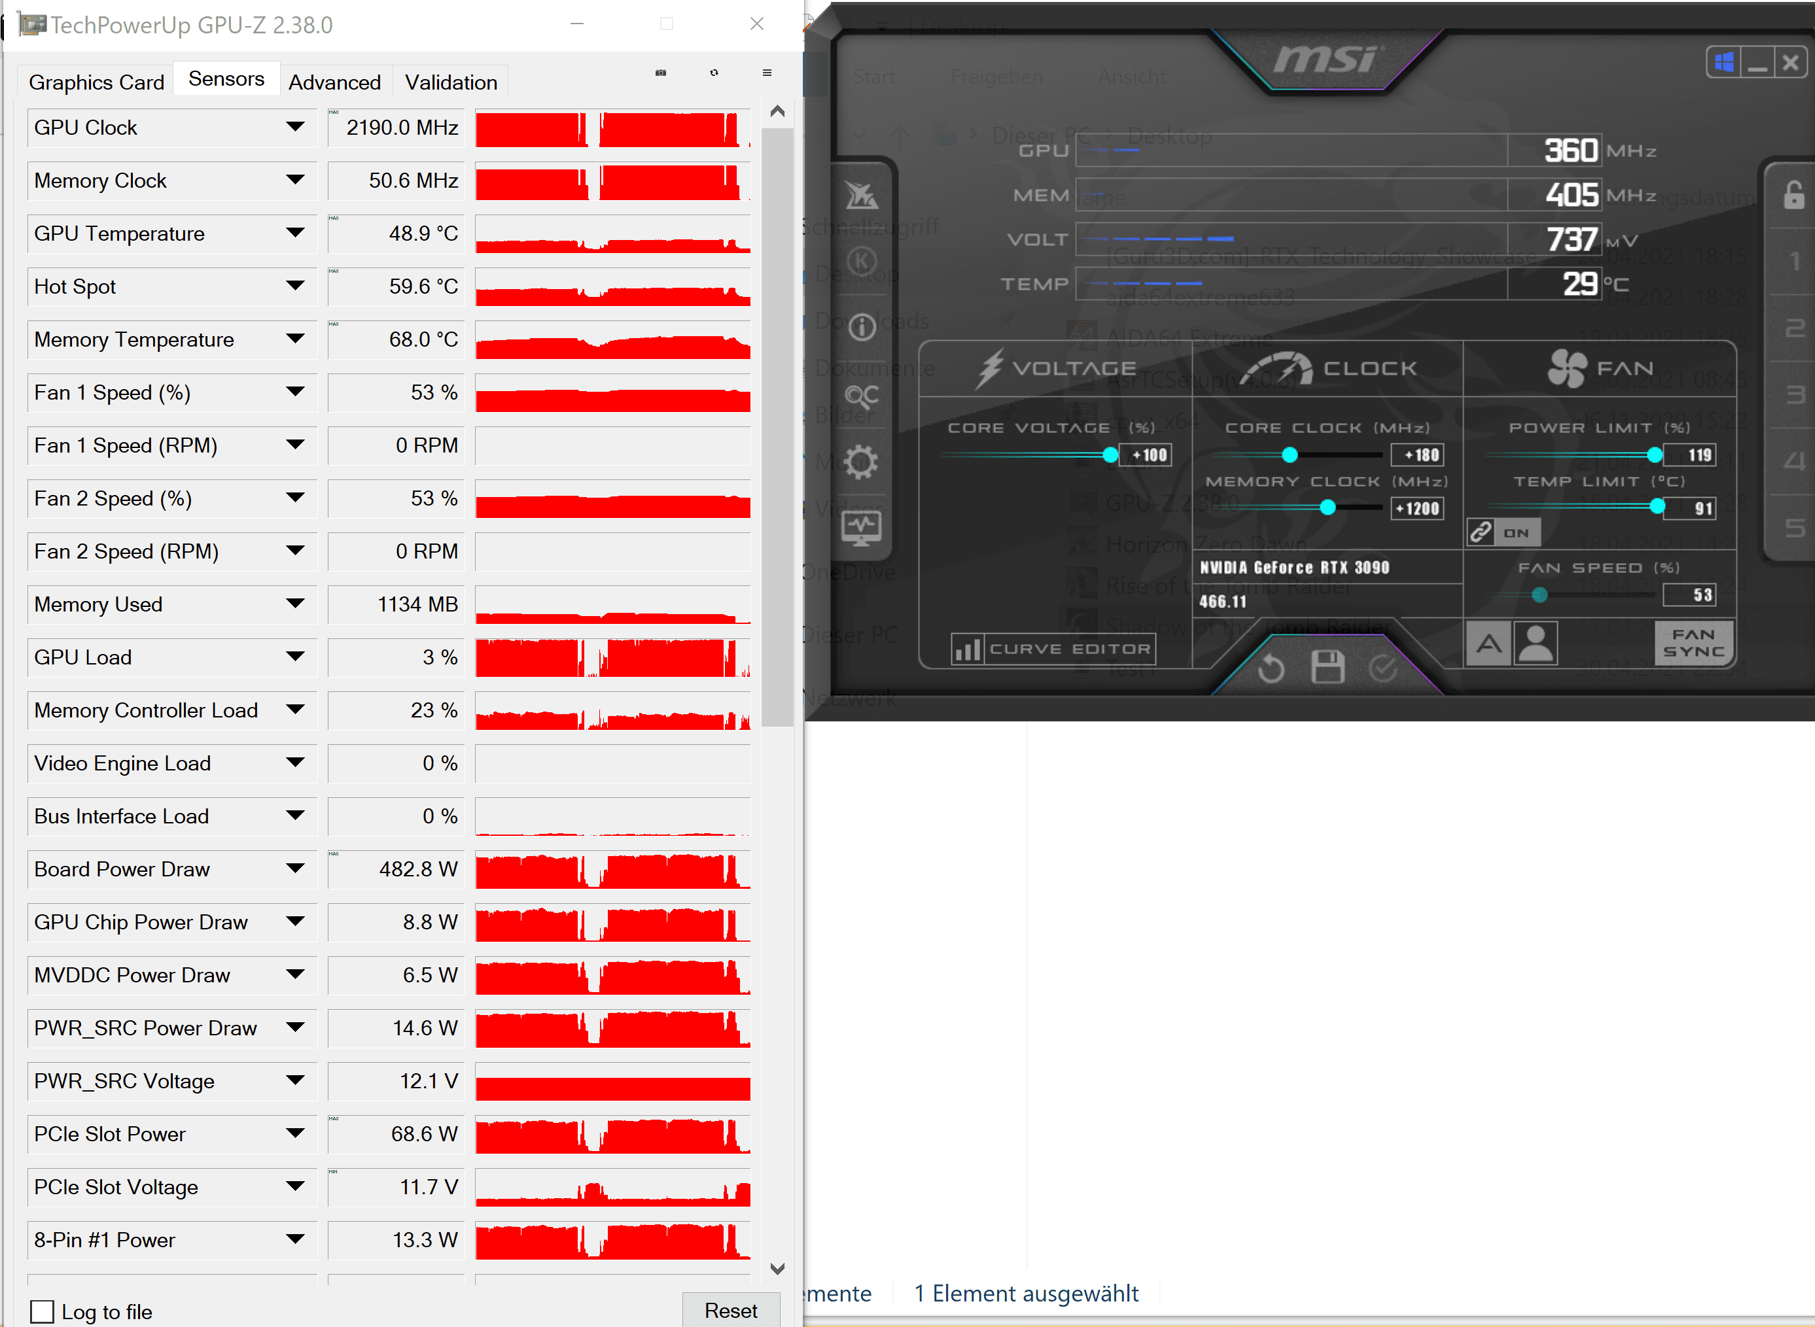Open the GPU-Z hamburger menu icon
The height and width of the screenshot is (1327, 1815).
pyautogui.click(x=766, y=73)
